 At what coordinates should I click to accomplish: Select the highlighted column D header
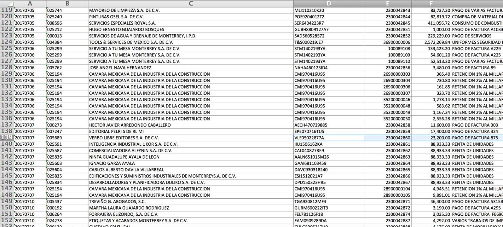(329, 3)
